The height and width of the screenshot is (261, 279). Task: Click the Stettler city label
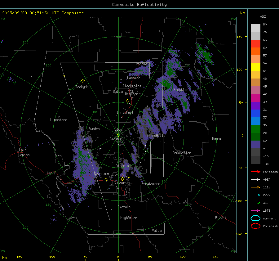tap(180, 90)
